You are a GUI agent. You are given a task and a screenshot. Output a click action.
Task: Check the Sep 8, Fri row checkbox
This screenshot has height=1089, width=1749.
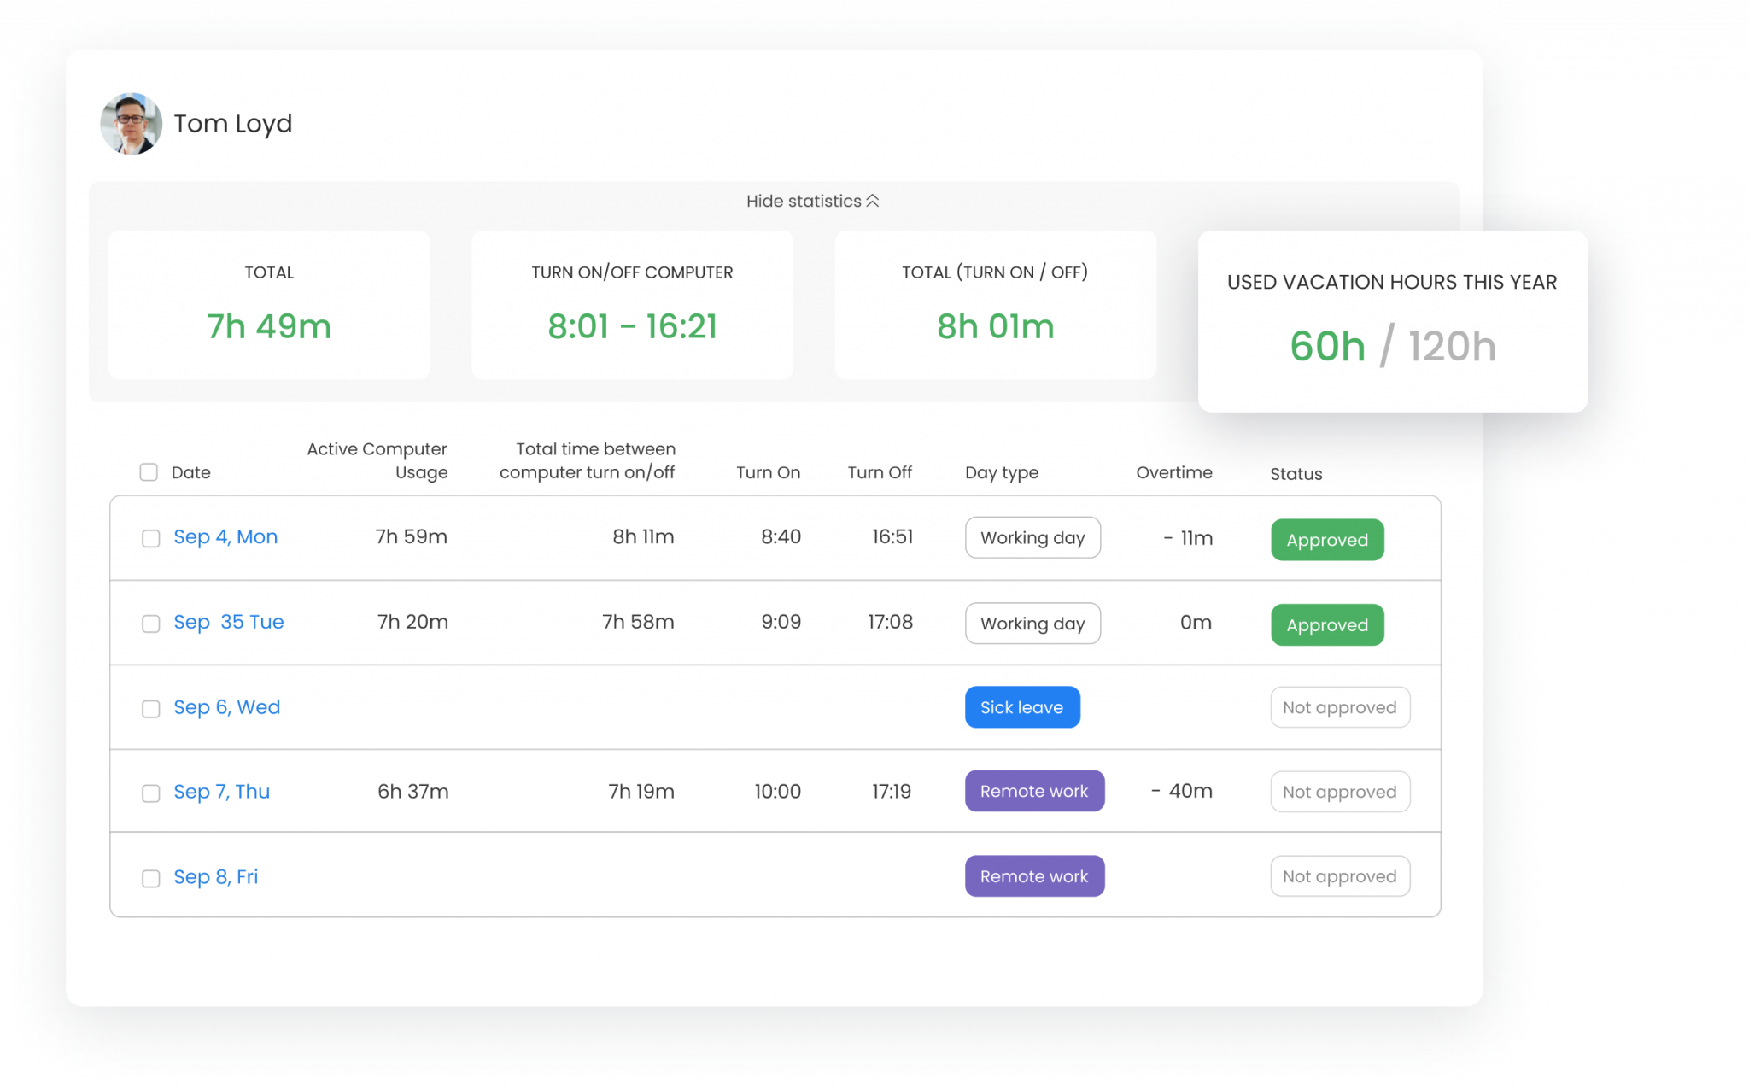151,879
